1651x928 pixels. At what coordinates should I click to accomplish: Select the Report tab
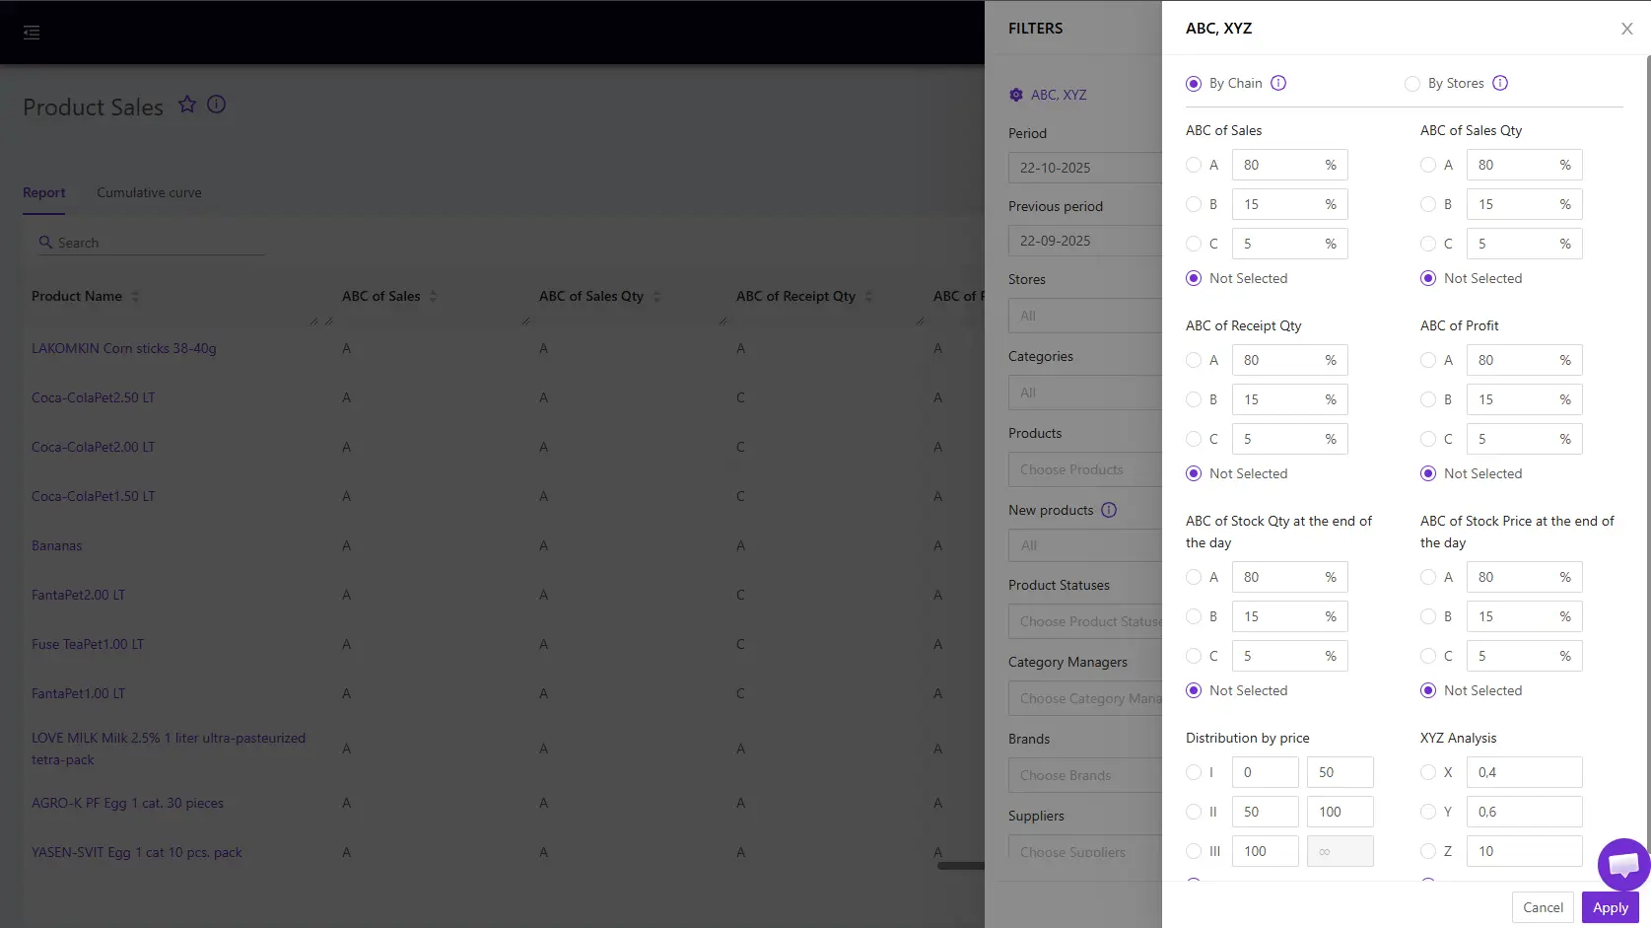(44, 192)
